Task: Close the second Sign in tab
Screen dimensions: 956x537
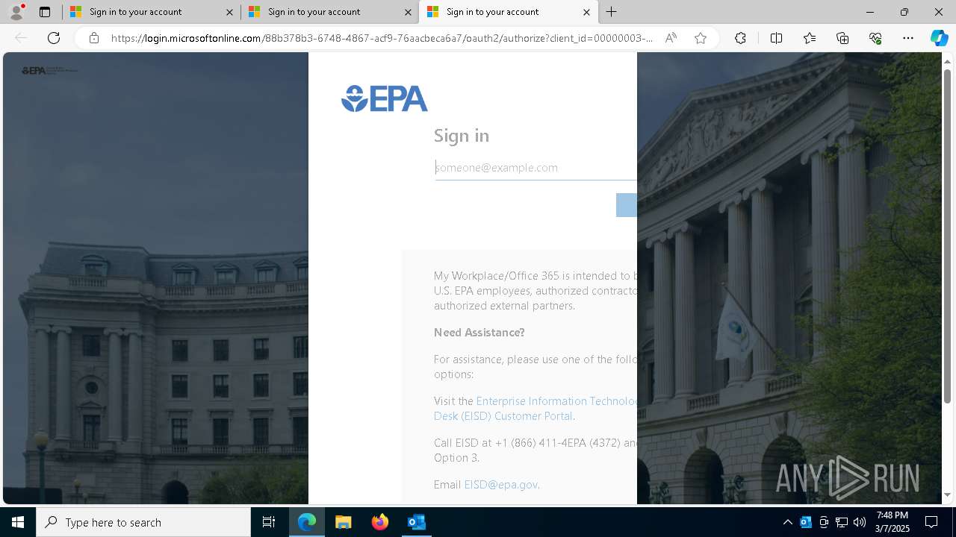Action: point(408,12)
